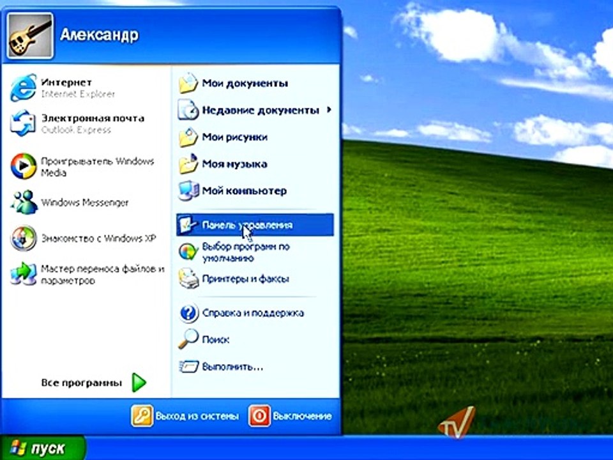Click the Выполнить run icon

point(189,367)
